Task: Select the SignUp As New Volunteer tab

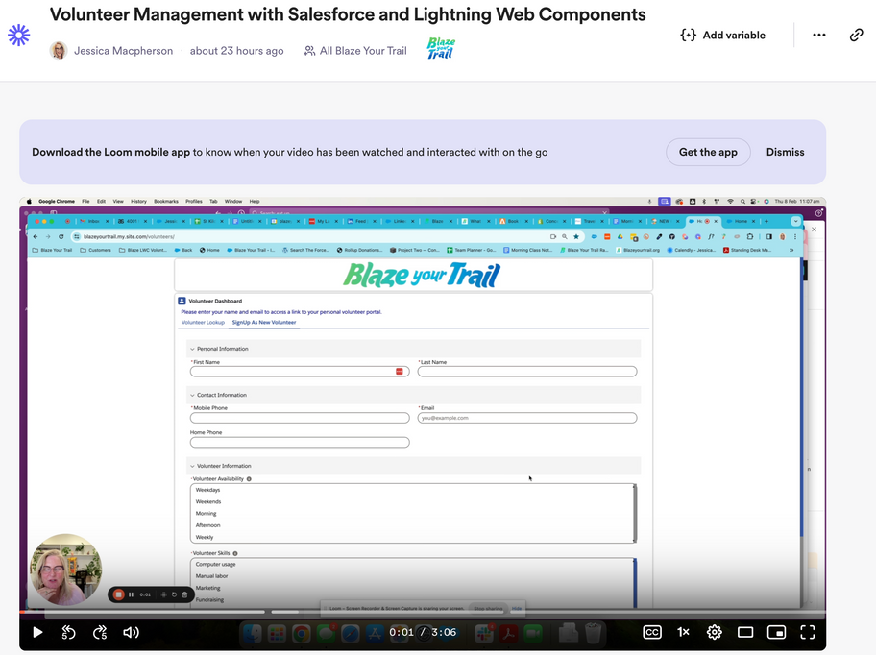Action: pyautogui.click(x=264, y=322)
